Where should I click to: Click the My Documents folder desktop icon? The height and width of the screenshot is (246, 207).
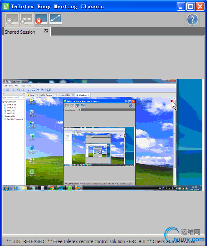(x=32, y=101)
